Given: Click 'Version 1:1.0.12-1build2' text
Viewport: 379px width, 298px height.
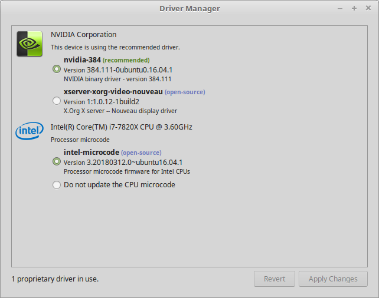Looking at the screenshot, I should point(102,102).
